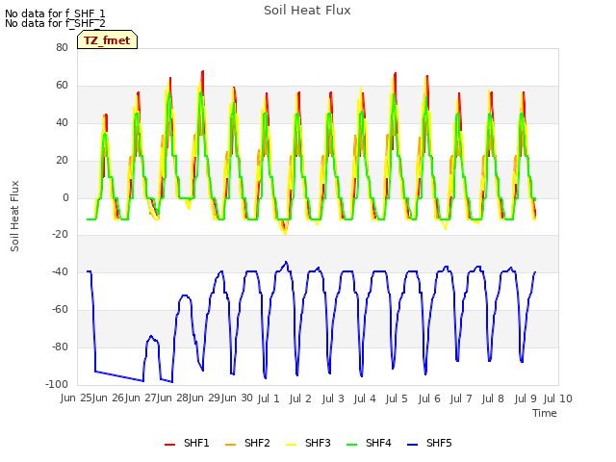
Task: Click the Jul 5 x-axis tick label
Action: (397, 398)
